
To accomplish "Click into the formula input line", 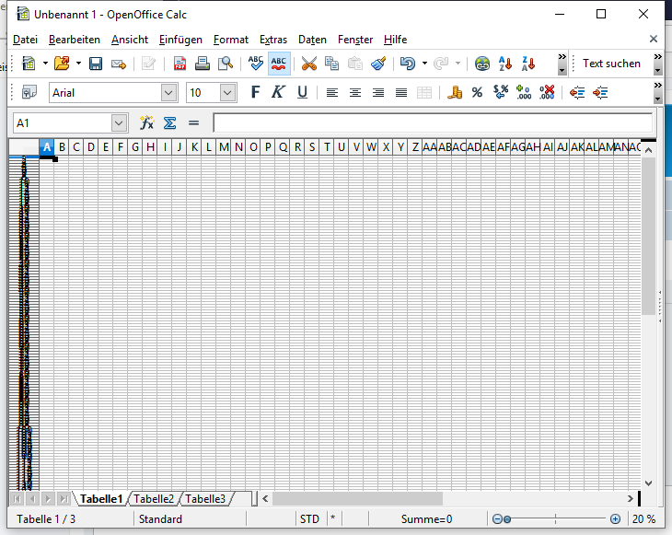I will coord(433,122).
